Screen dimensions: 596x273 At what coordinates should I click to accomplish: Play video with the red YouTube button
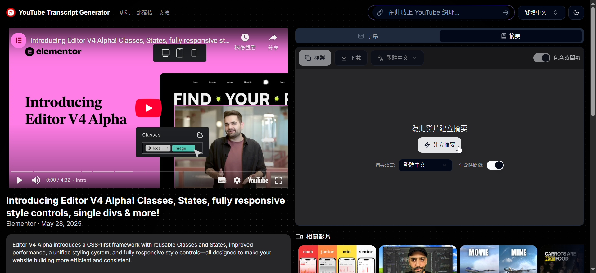point(148,108)
